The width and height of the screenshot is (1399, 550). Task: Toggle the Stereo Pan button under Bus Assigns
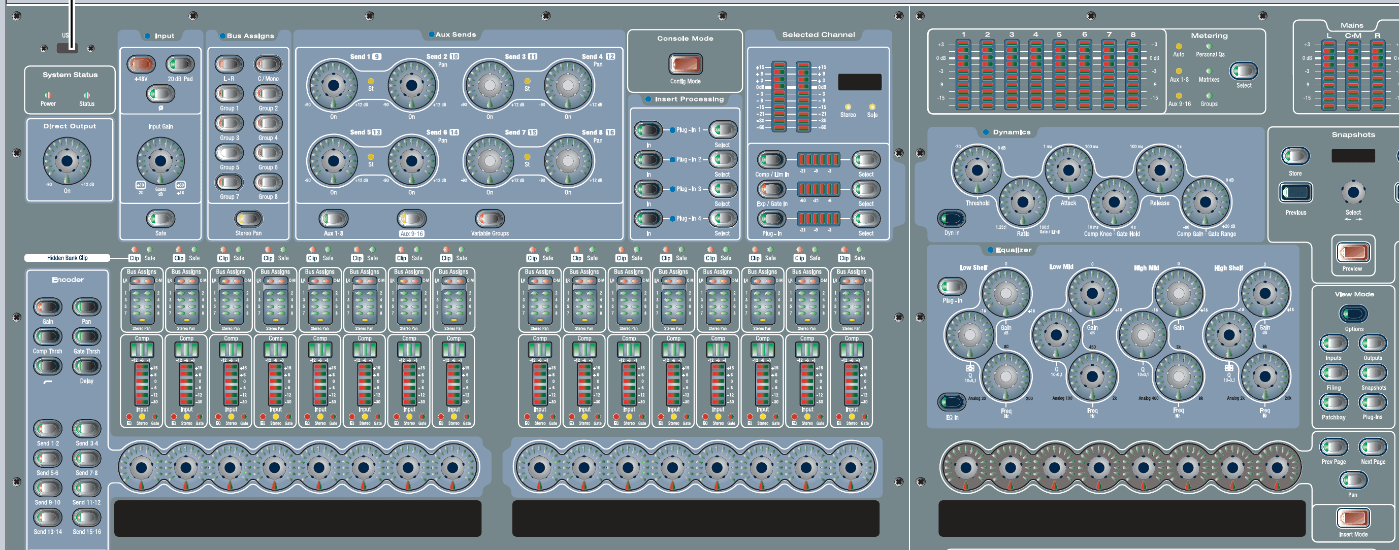[248, 219]
